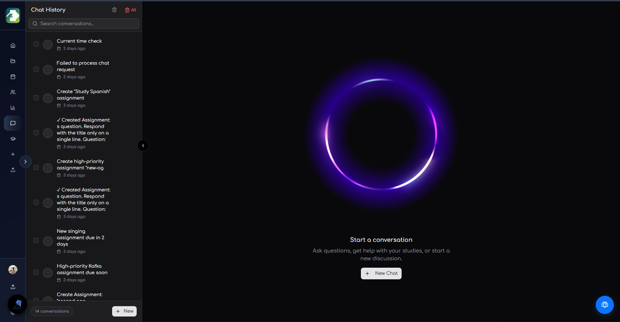Collapse the Chat History panel with the left chevron
The width and height of the screenshot is (620, 322).
[143, 145]
